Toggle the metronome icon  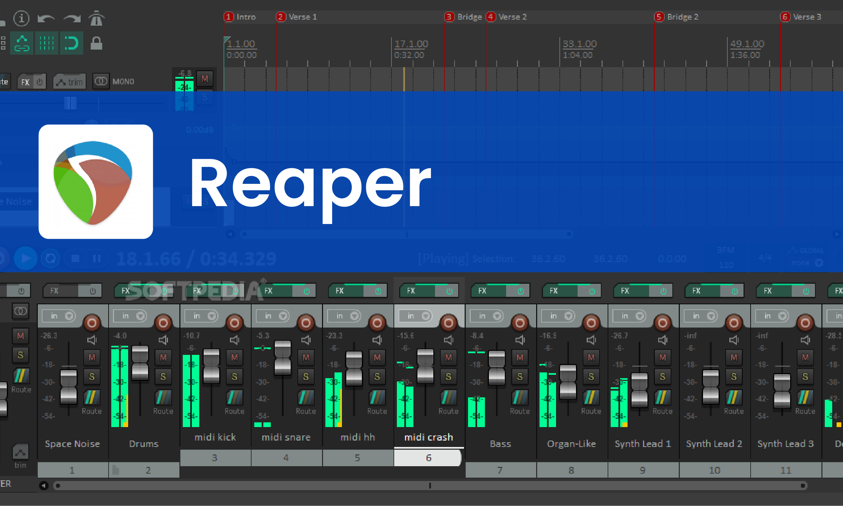(96, 18)
